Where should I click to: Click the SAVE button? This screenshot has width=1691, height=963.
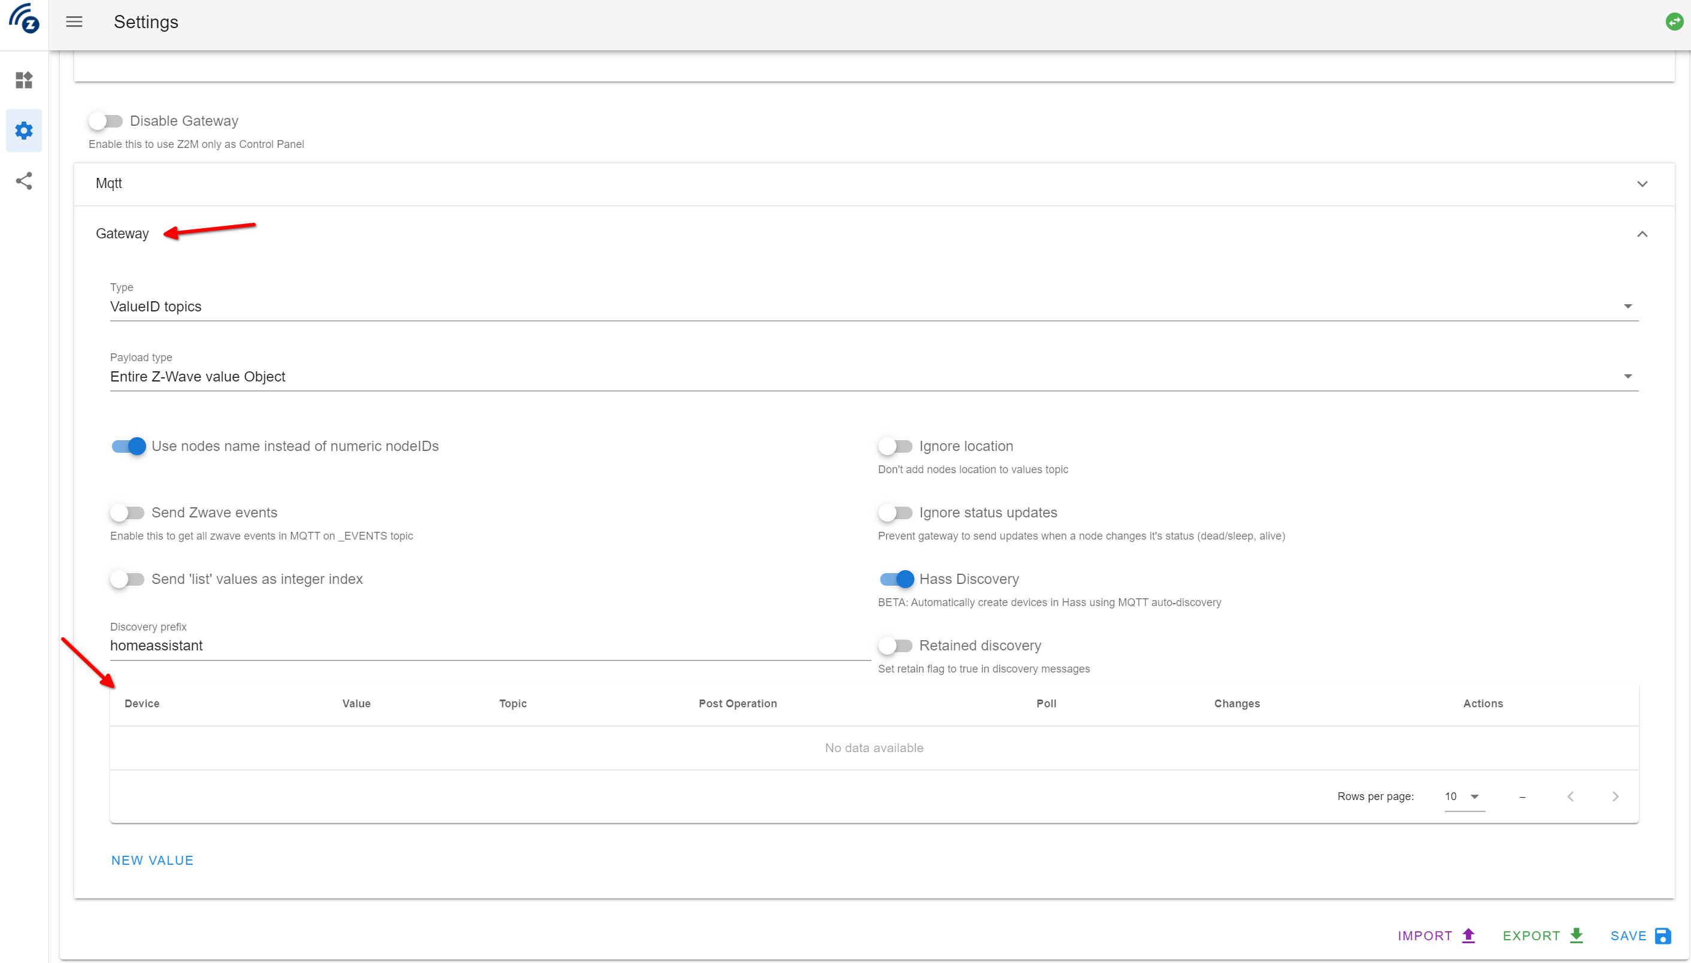point(1640,936)
